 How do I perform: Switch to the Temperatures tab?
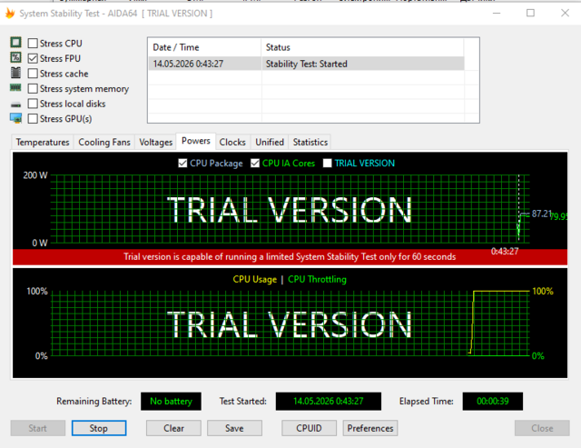pyautogui.click(x=43, y=143)
